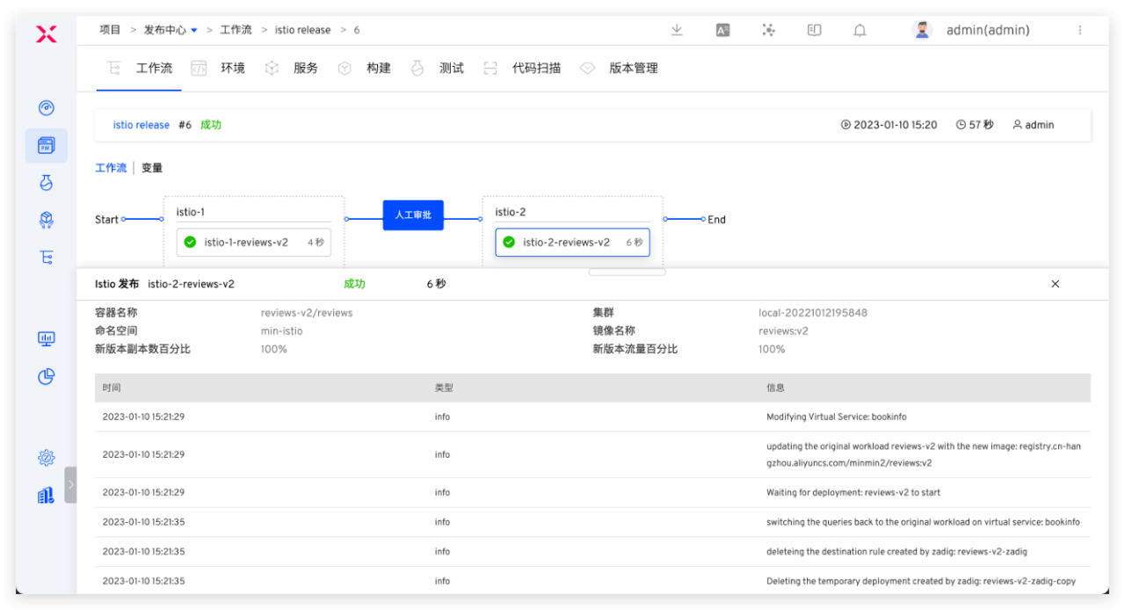Image resolution: width=1125 pixels, height=610 pixels.
Task: Click the Zadig logo in sidebar
Action: pos(46,34)
